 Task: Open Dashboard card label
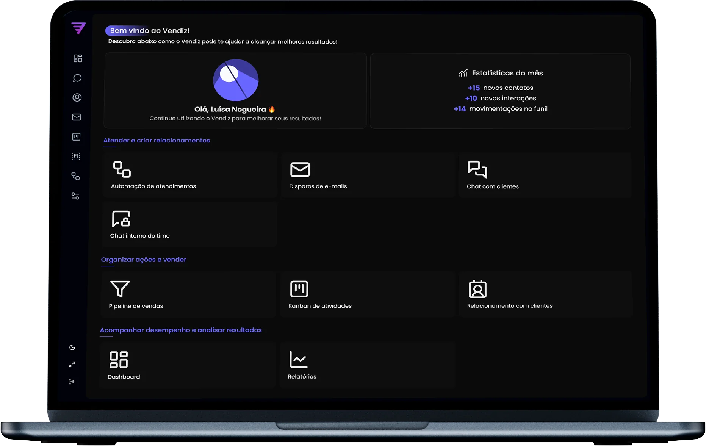tap(124, 377)
